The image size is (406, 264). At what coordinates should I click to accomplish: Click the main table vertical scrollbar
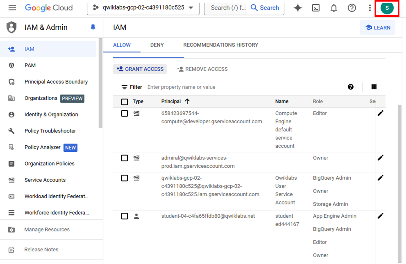(x=399, y=183)
